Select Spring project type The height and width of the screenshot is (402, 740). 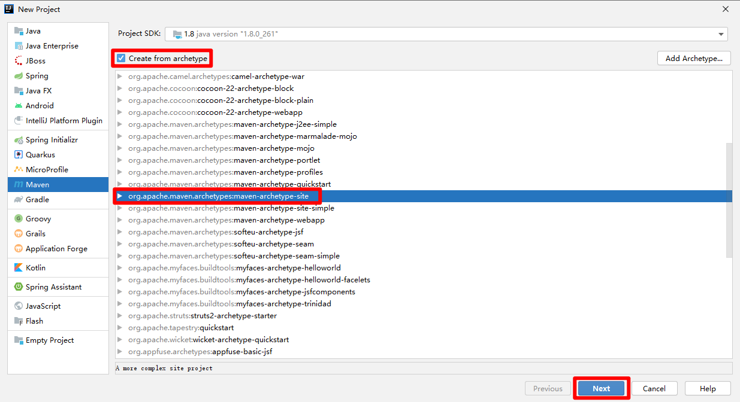[x=58, y=76]
